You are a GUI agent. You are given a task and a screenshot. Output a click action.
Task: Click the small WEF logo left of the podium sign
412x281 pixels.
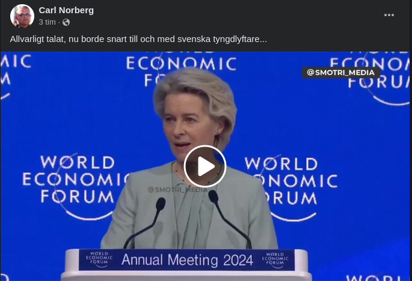pyautogui.click(x=99, y=259)
